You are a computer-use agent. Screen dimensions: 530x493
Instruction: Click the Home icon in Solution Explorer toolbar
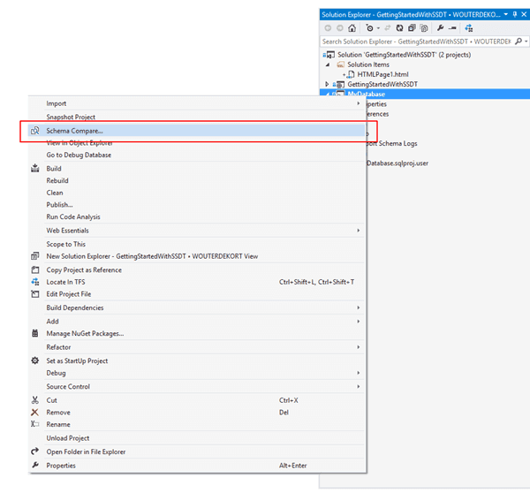coord(352,28)
